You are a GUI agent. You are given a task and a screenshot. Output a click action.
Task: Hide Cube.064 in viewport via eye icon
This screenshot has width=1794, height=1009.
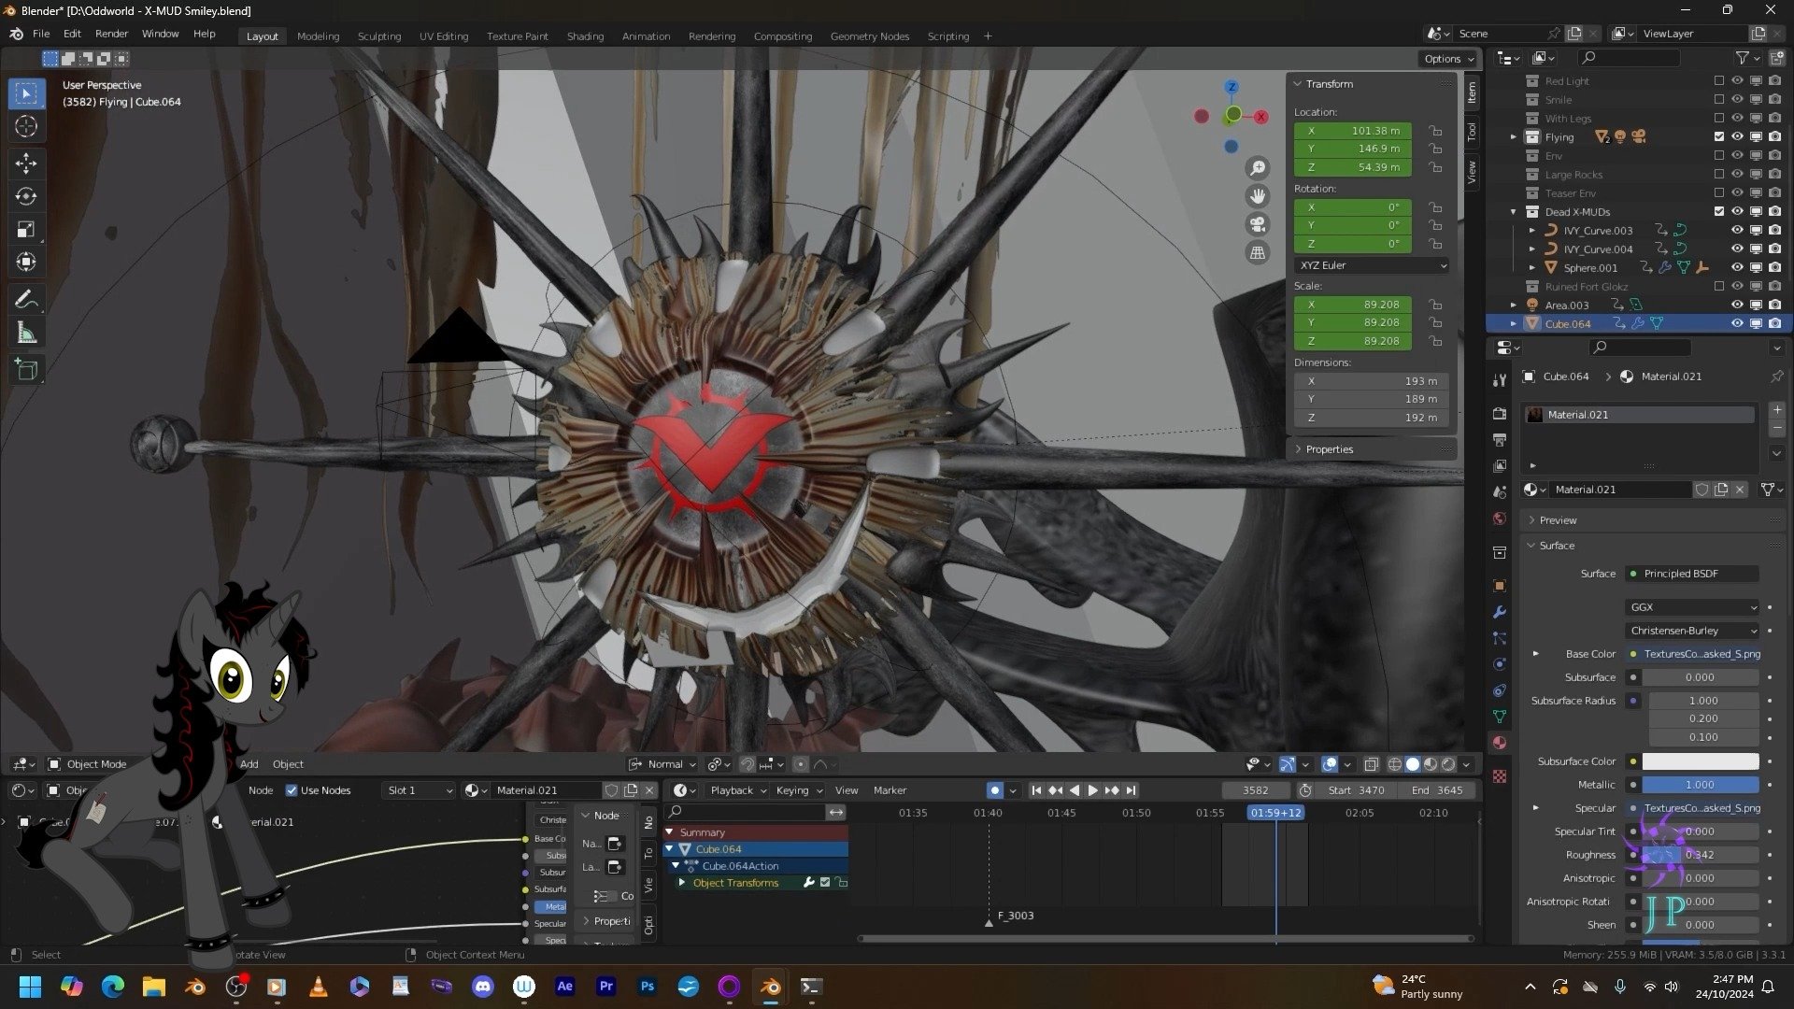tap(1737, 323)
